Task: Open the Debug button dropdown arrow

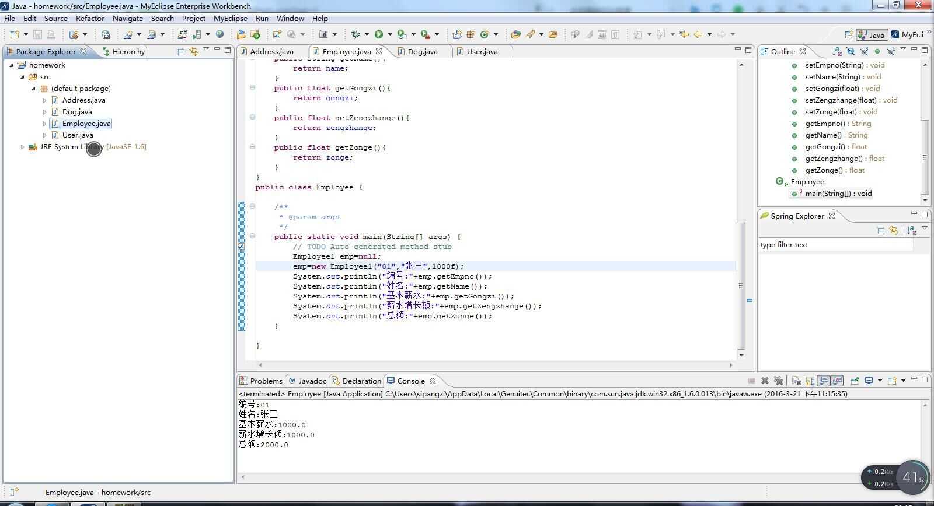Action: tap(367, 34)
